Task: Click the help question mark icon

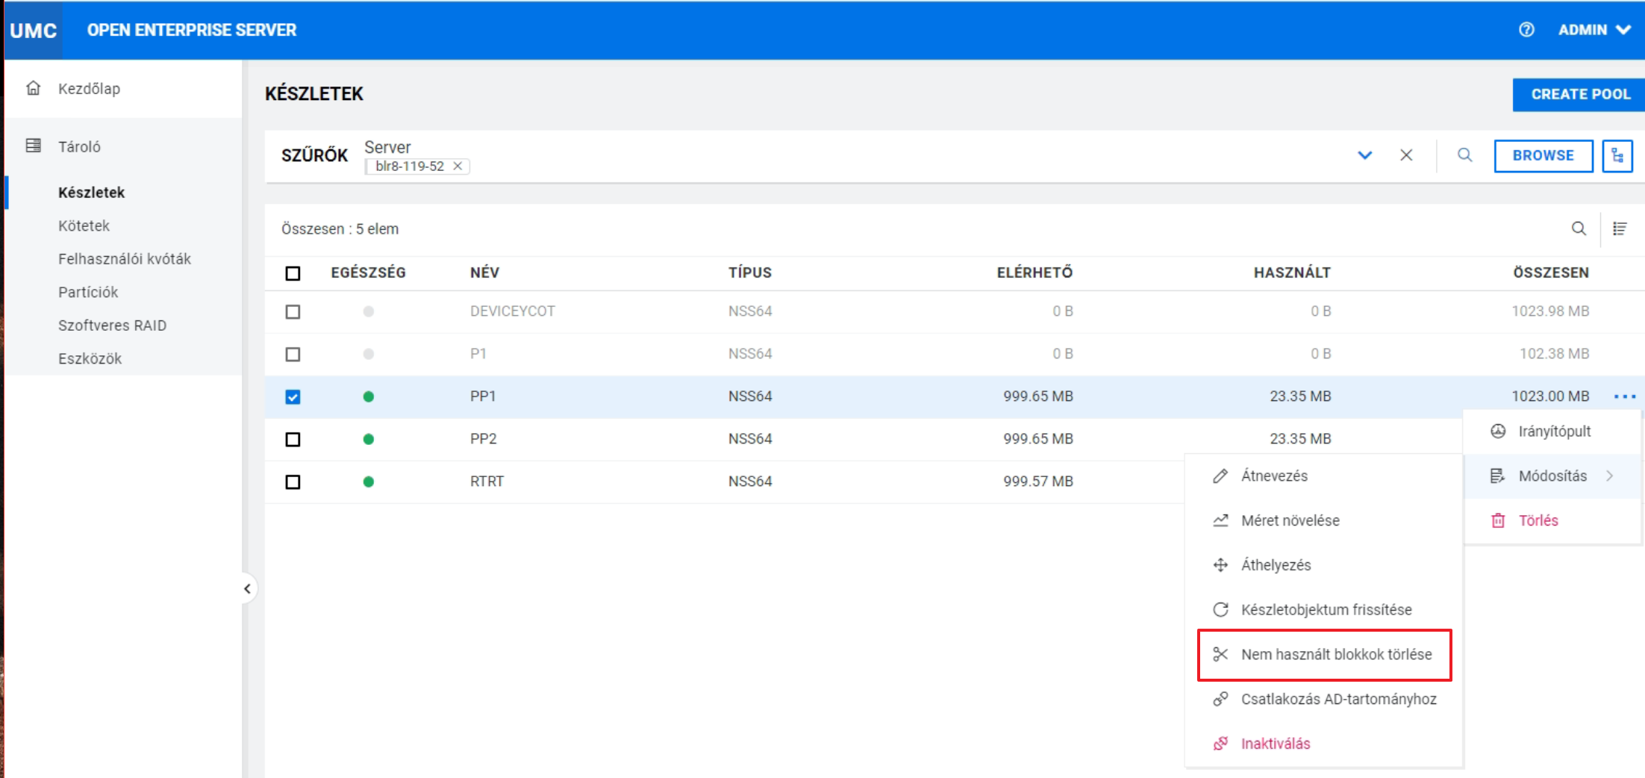Action: 1526,30
